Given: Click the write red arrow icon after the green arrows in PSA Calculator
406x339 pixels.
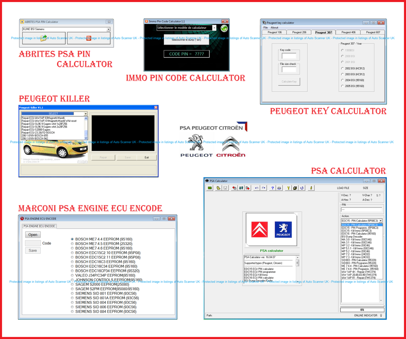Looking at the screenshot, I should click(x=248, y=188).
